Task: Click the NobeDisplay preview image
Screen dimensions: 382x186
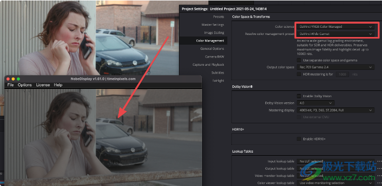Action: click(103, 137)
